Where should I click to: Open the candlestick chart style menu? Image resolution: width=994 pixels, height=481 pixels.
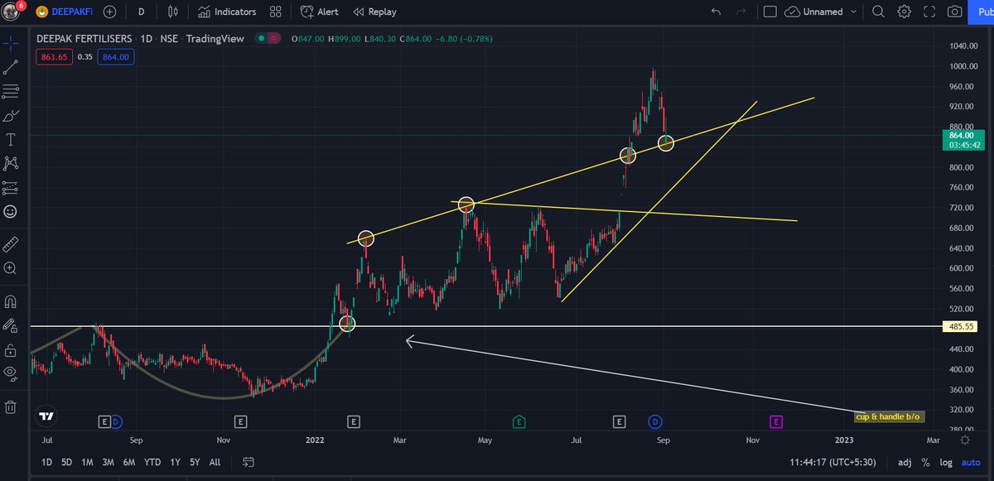(x=172, y=12)
